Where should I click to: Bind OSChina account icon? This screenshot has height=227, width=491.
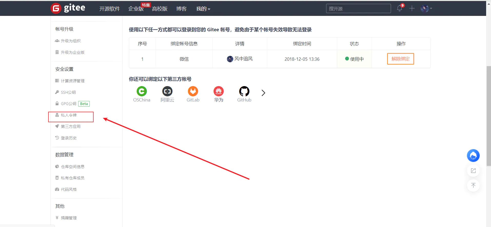[x=142, y=91]
